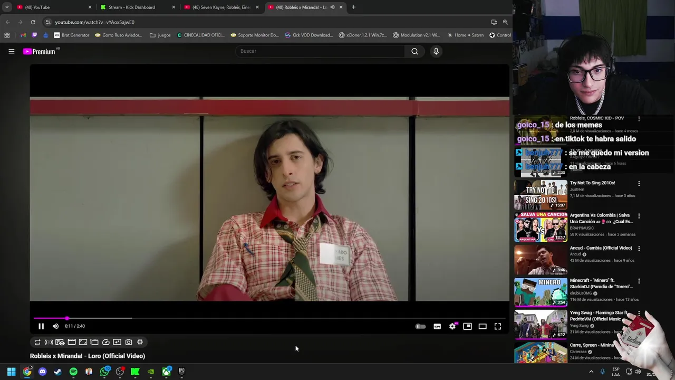Click the speedometer icon under the player

pyautogui.click(x=105, y=342)
